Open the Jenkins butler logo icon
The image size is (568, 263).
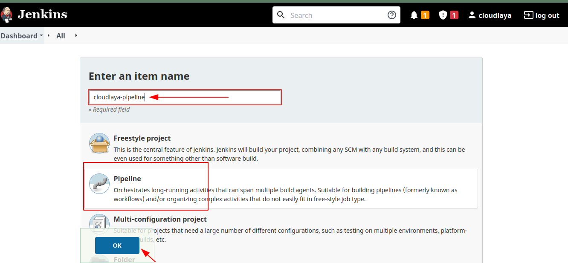[x=6, y=14]
